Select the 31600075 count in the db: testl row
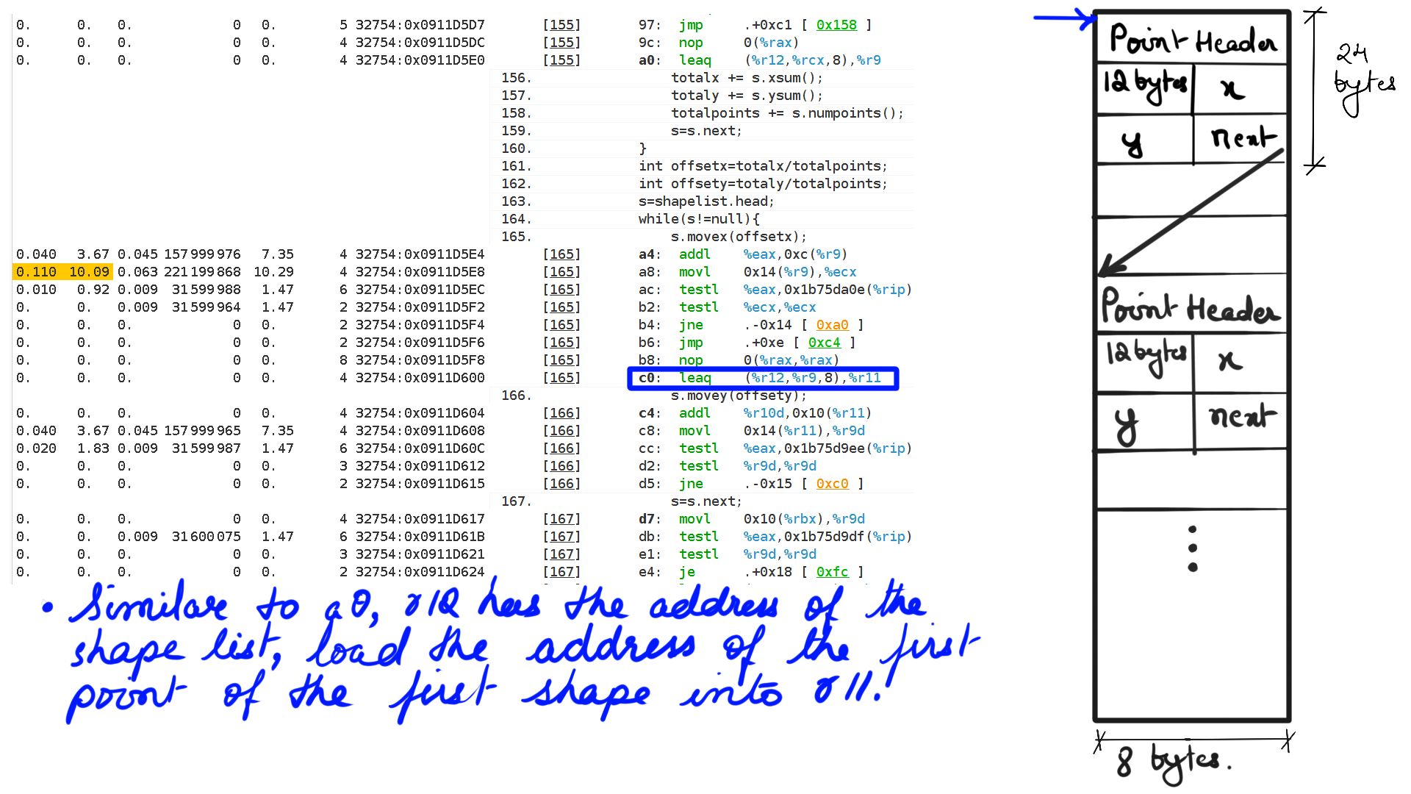The image size is (1411, 794). (x=207, y=537)
